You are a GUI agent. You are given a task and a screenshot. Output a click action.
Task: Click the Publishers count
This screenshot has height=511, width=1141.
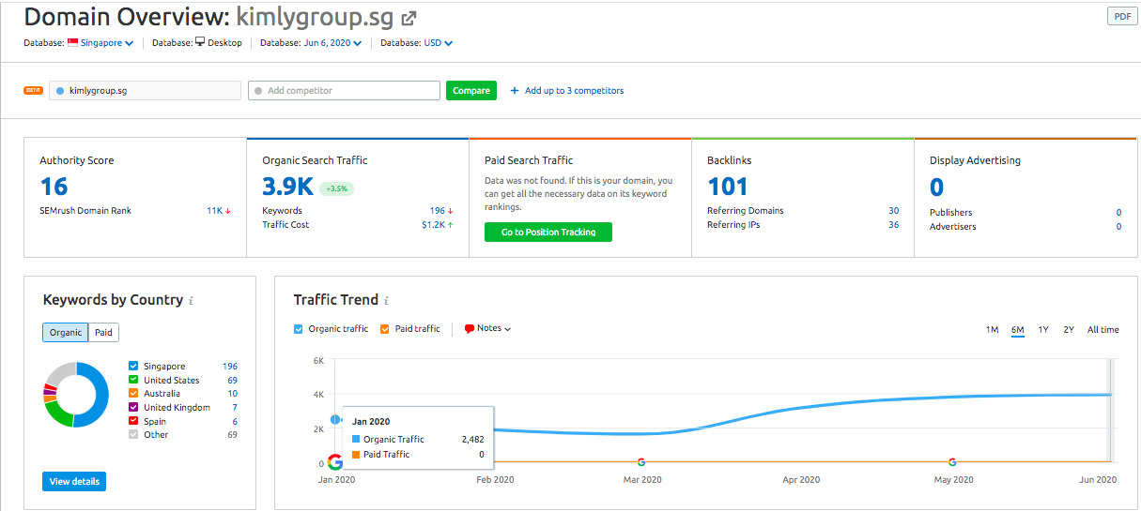click(x=1118, y=213)
